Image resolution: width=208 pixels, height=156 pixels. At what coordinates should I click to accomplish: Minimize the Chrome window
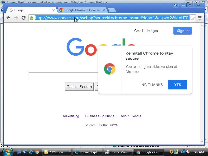(x=183, y=5)
